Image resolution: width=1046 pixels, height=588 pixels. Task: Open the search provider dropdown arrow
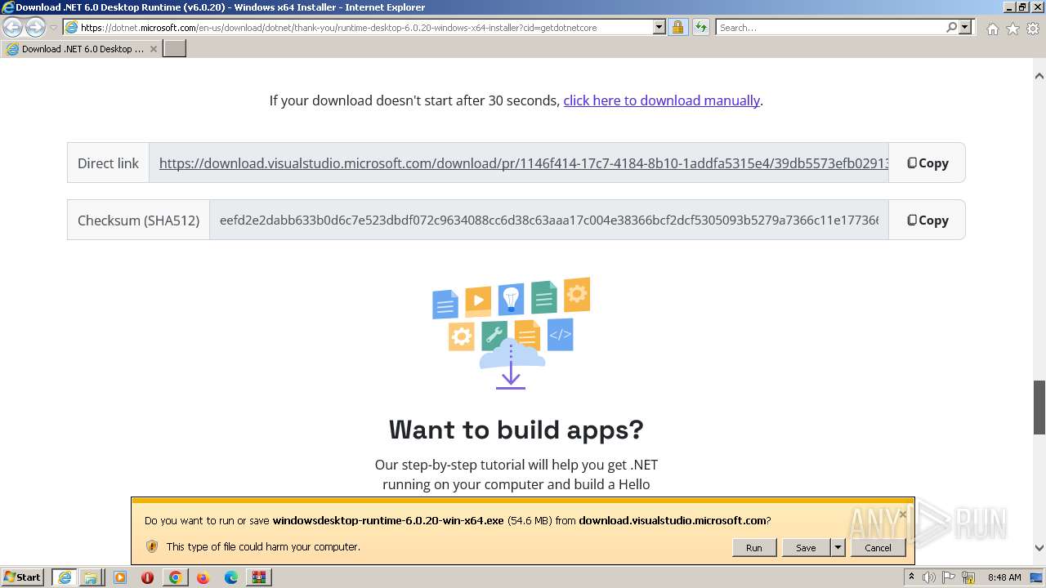point(966,27)
